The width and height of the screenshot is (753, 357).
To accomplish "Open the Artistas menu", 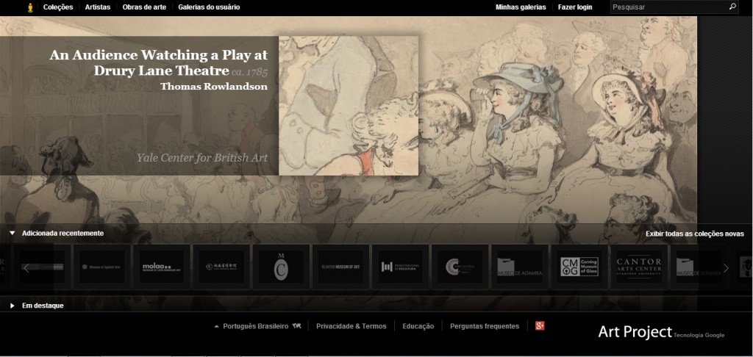I will click(x=98, y=7).
